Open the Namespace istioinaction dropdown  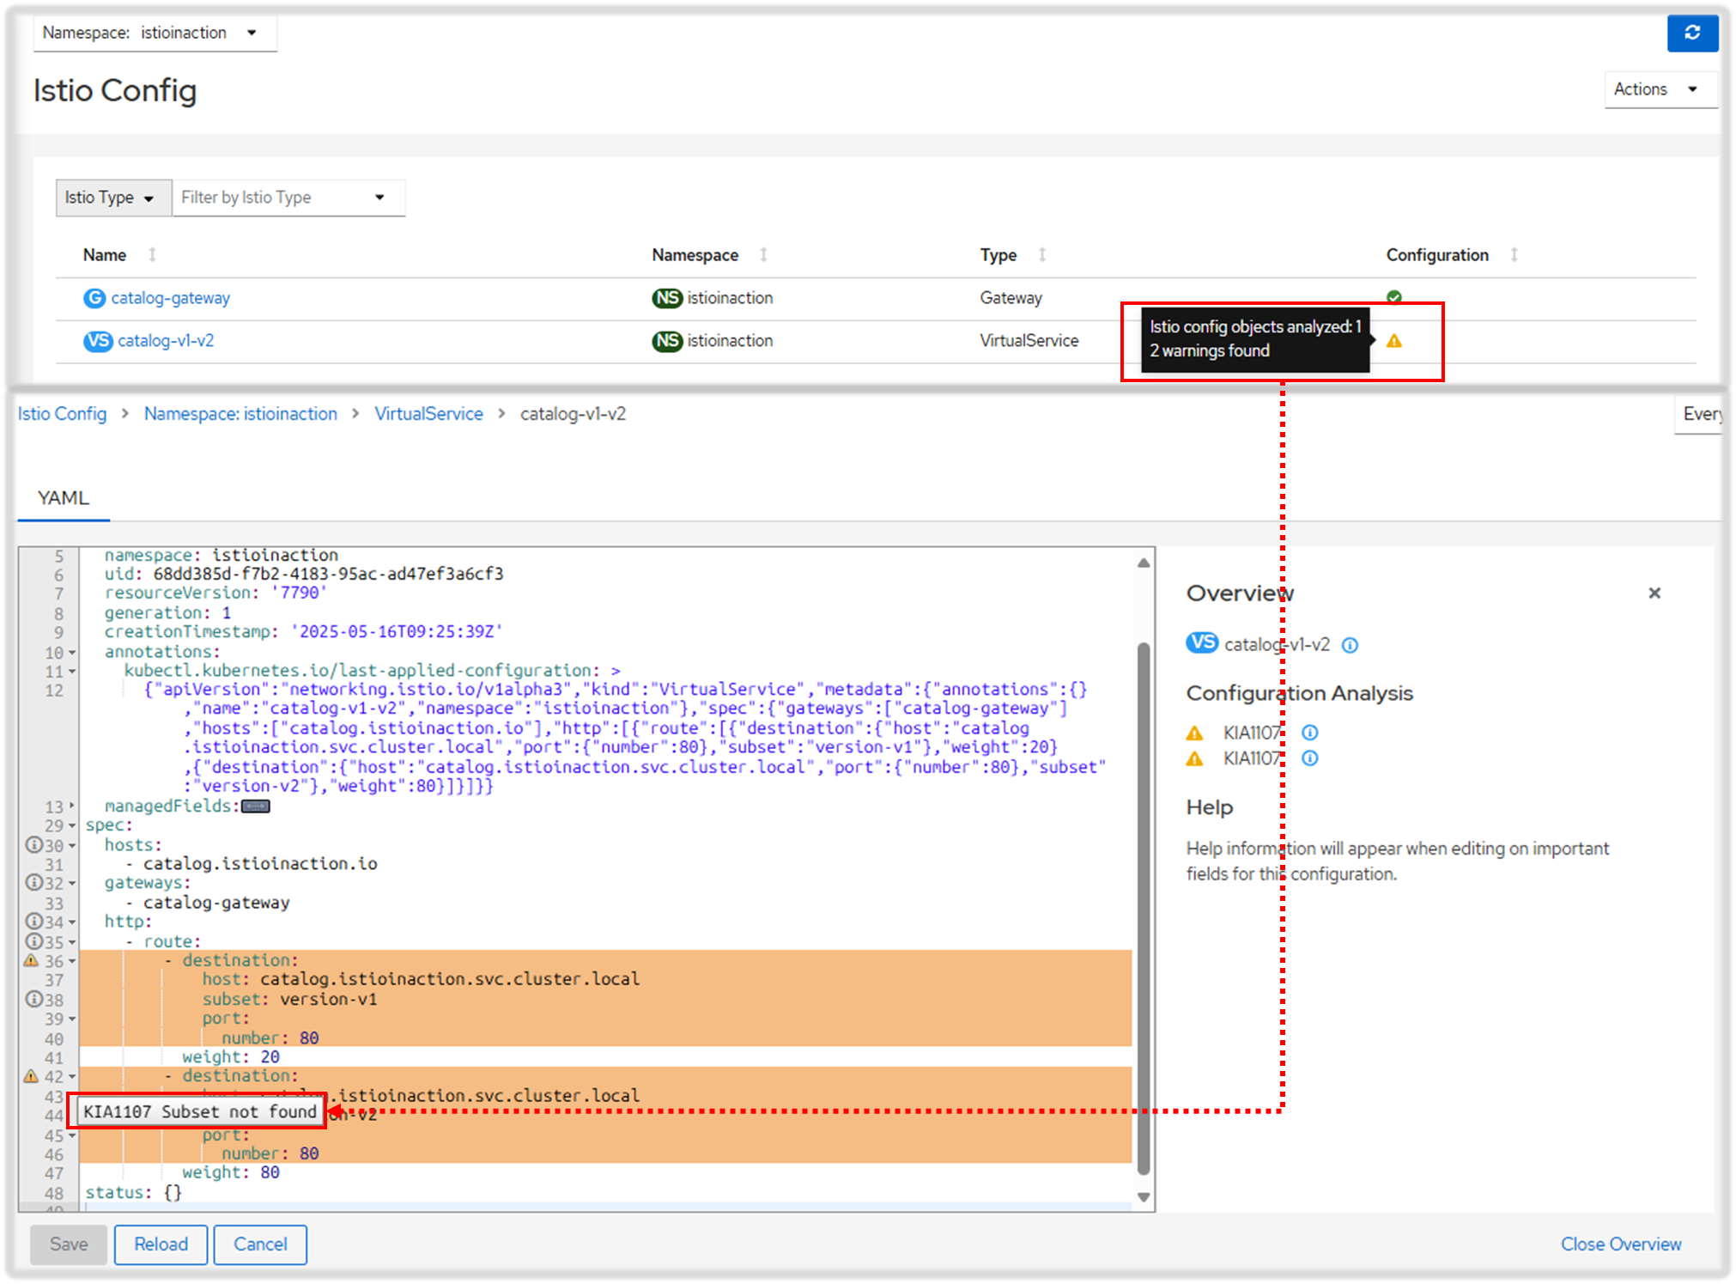tap(155, 33)
